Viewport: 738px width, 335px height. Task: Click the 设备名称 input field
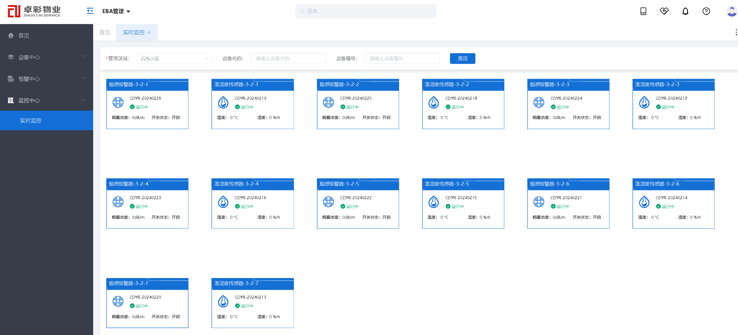288,58
